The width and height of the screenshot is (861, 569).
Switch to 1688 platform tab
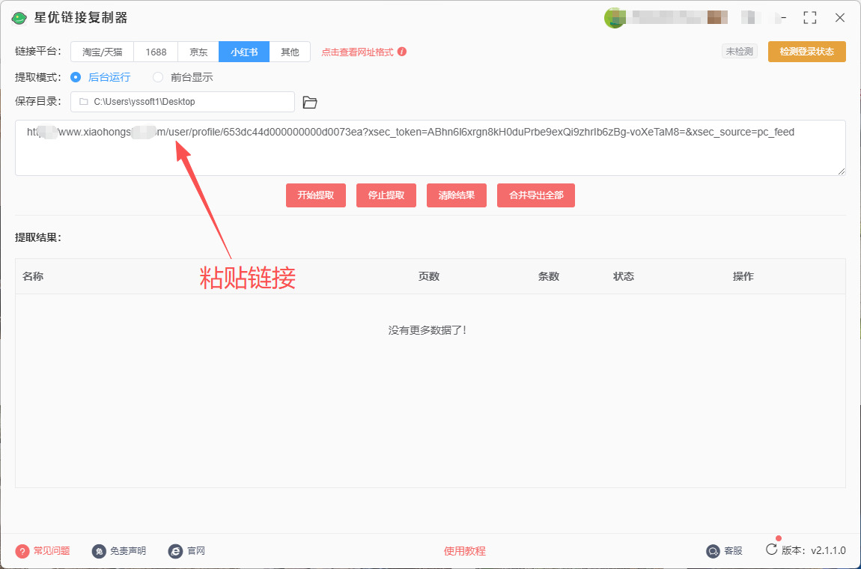click(x=156, y=52)
